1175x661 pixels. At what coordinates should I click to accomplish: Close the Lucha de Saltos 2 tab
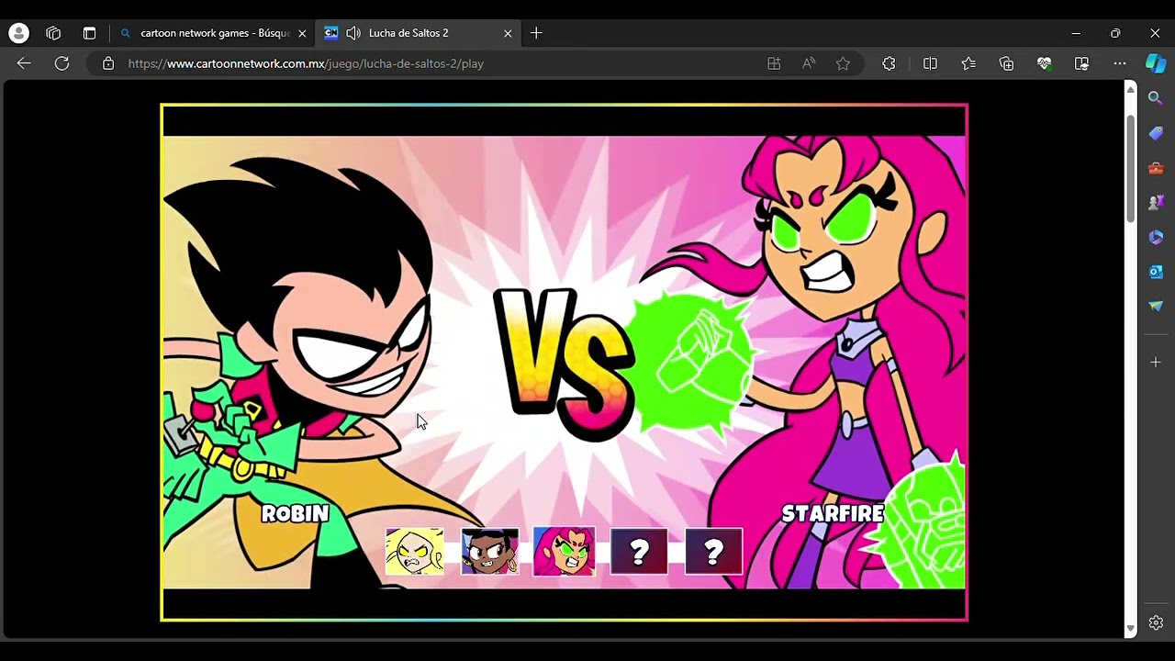508,33
